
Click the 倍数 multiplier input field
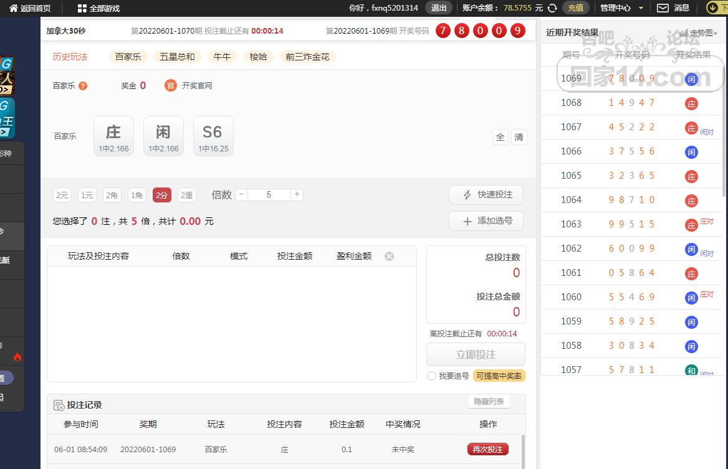(269, 194)
